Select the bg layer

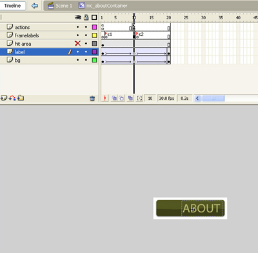click(x=17, y=61)
